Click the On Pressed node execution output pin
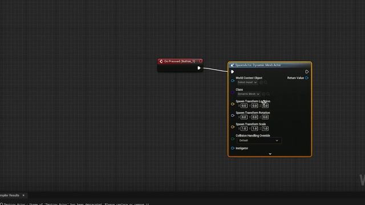Viewport: 365px width, 205px height. tap(199, 68)
